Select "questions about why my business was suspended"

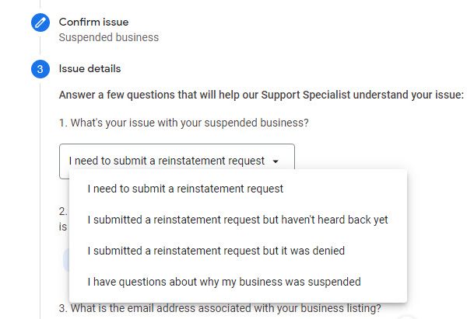point(223,282)
